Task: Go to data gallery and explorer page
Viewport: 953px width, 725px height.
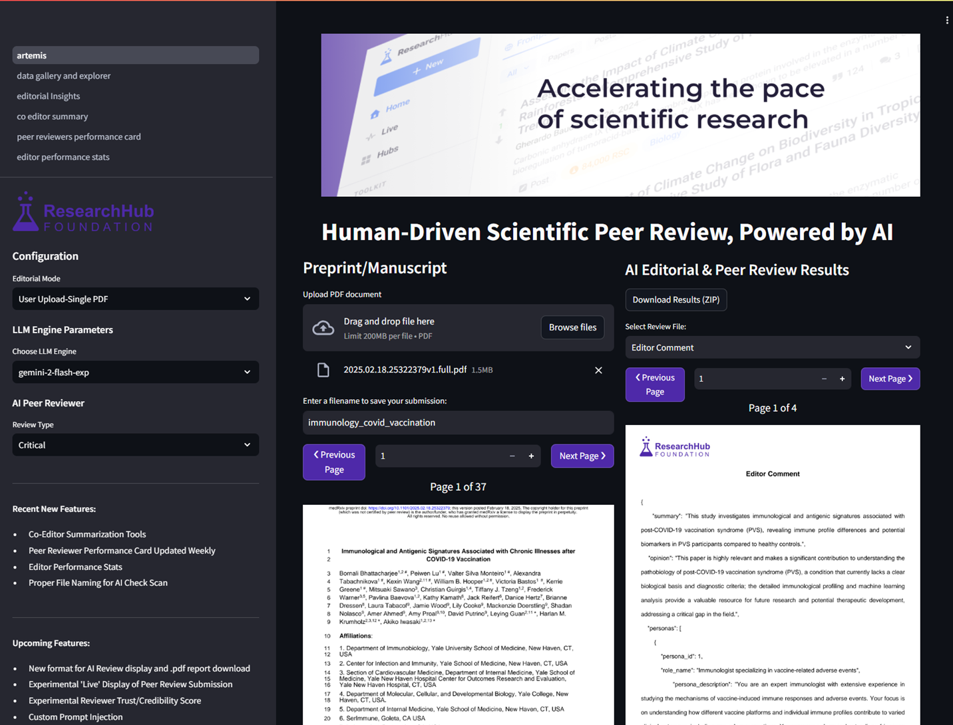Action: click(64, 76)
